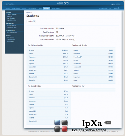The height and width of the screenshot is (136, 125).
Task: Open the Credits tab
Action: pyautogui.click(x=47, y=8)
